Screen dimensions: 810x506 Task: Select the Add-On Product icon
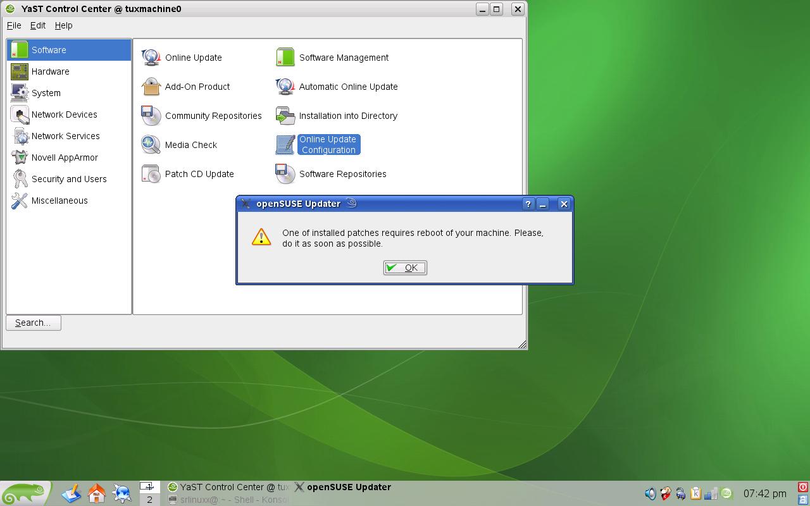pos(151,87)
